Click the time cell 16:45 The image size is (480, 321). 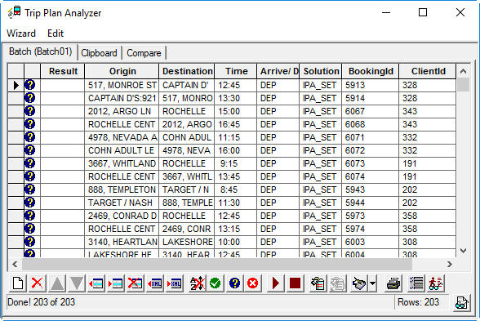(x=236, y=124)
